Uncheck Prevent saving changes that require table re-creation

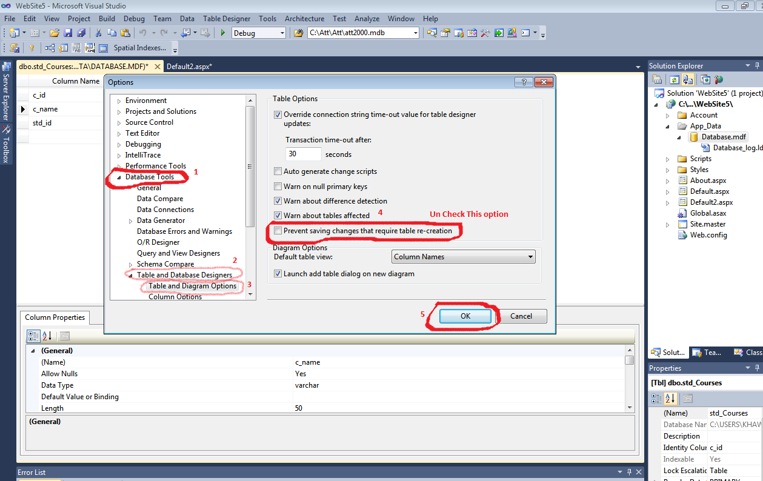pyautogui.click(x=278, y=230)
